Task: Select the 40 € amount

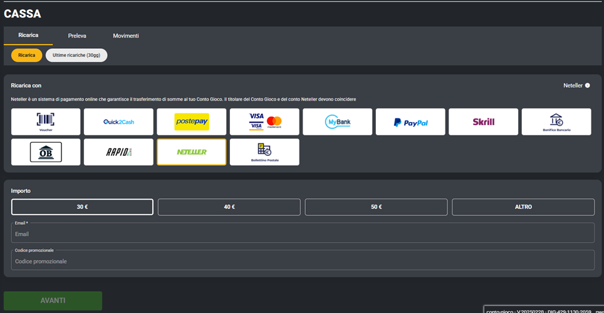Action: point(229,207)
